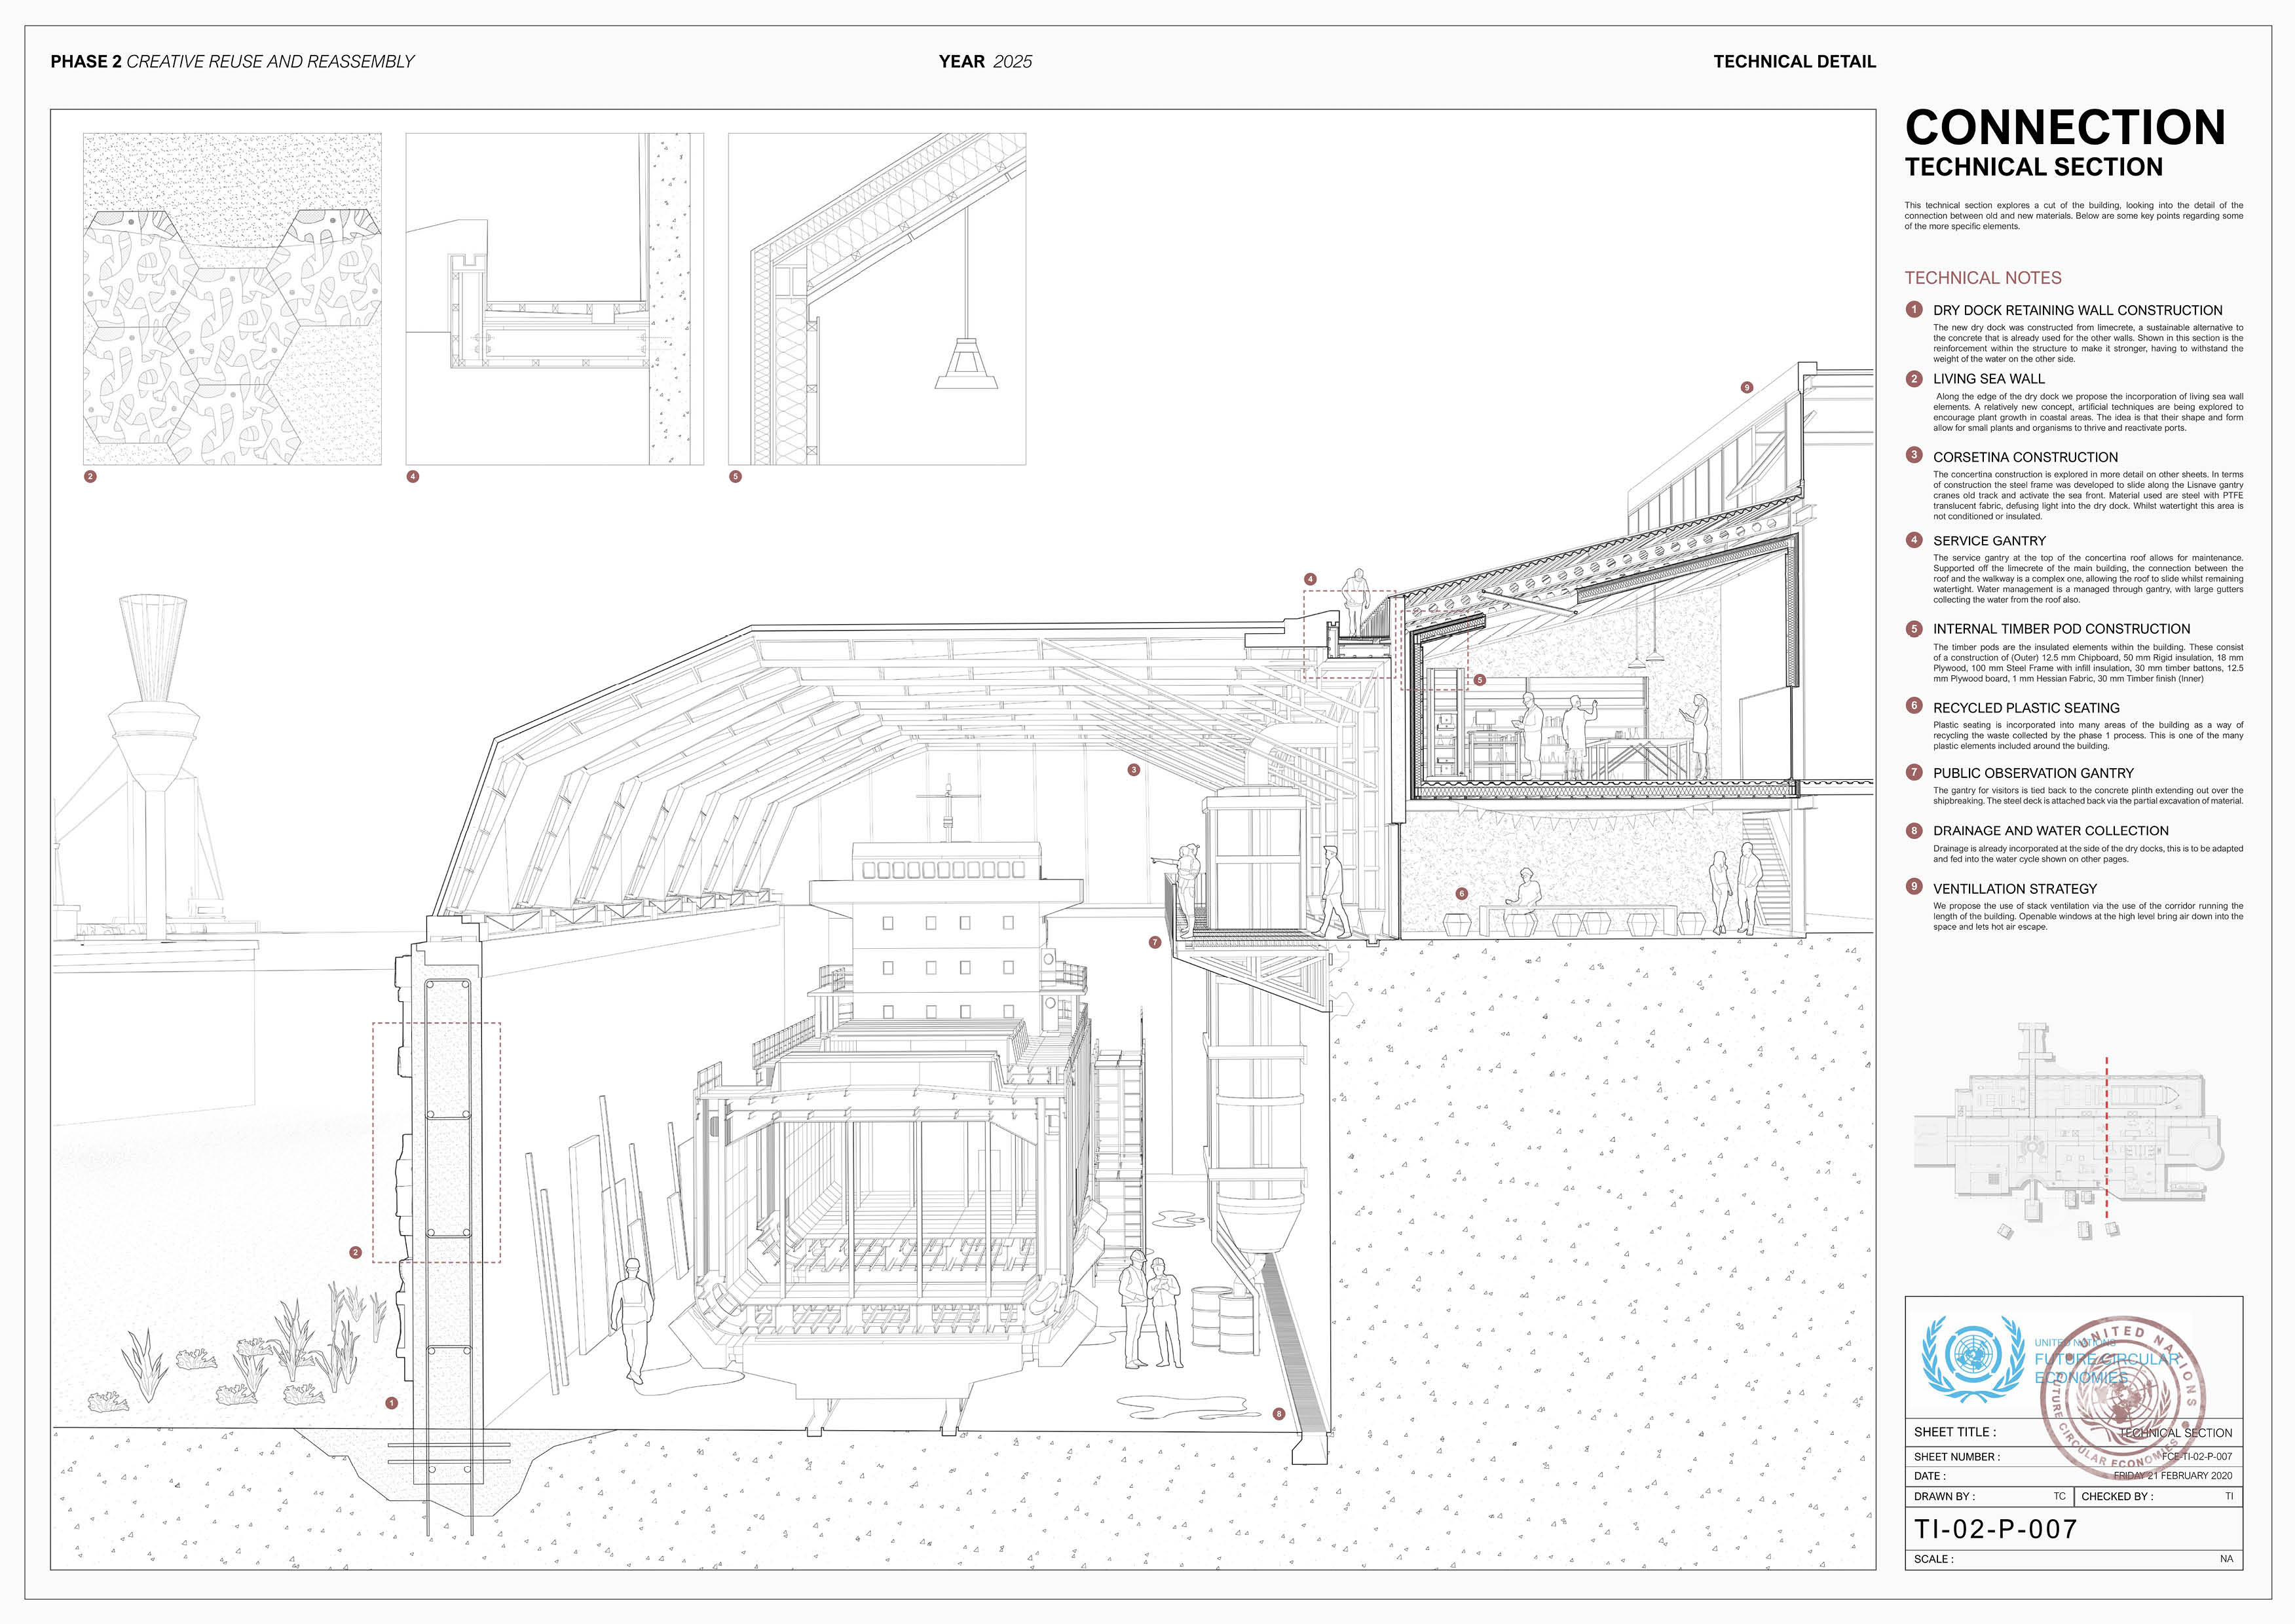Click marker 7 beside the public observation gantry
Viewport: 2295px width, 1624px height.
1155,942
